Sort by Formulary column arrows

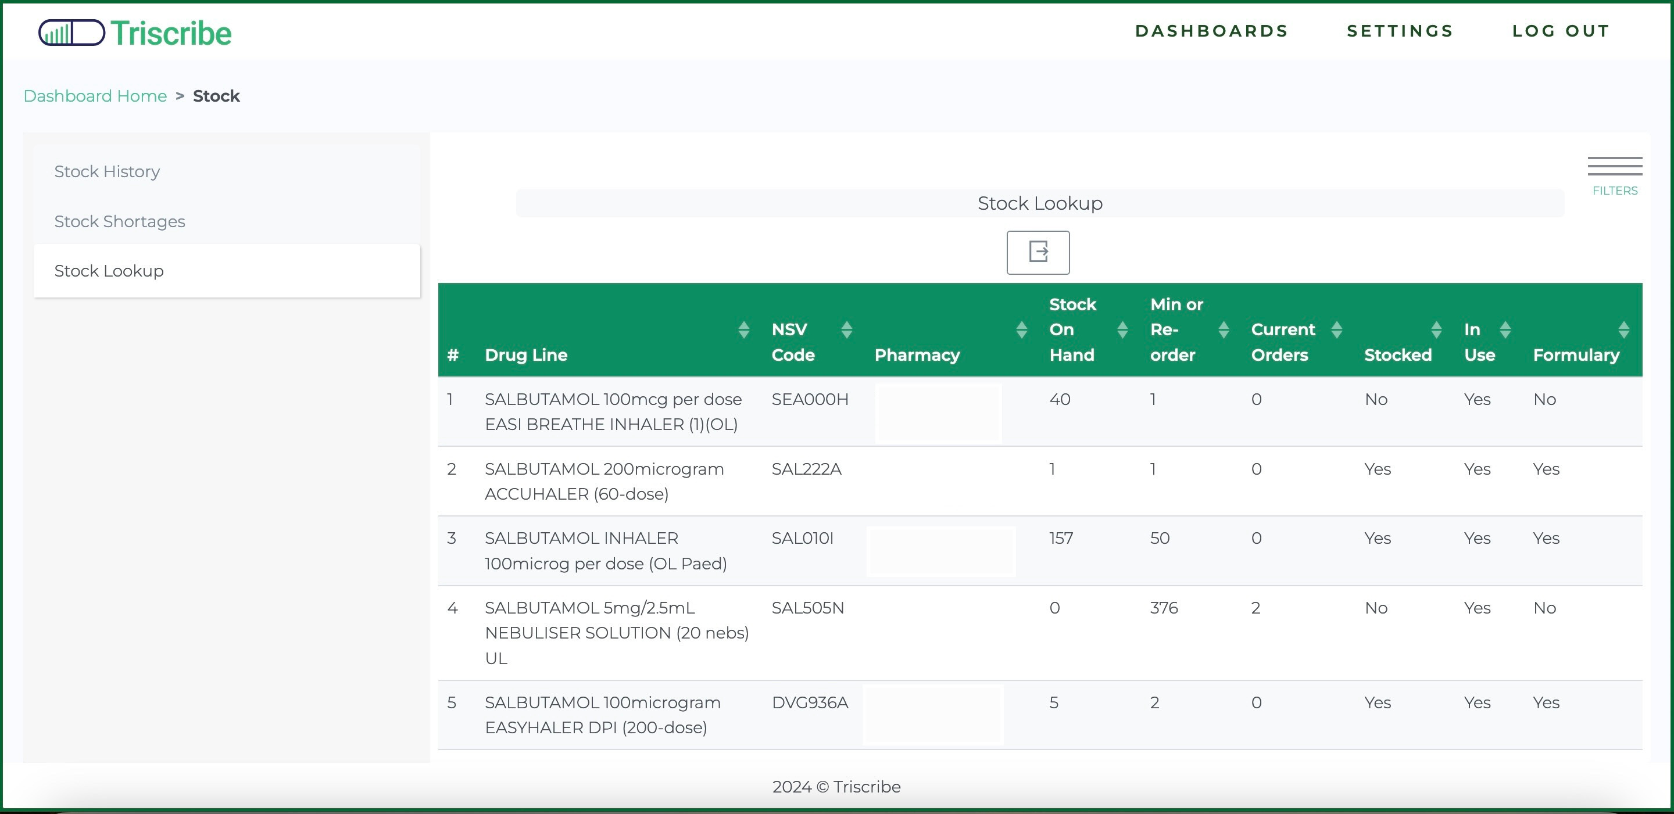(x=1624, y=330)
